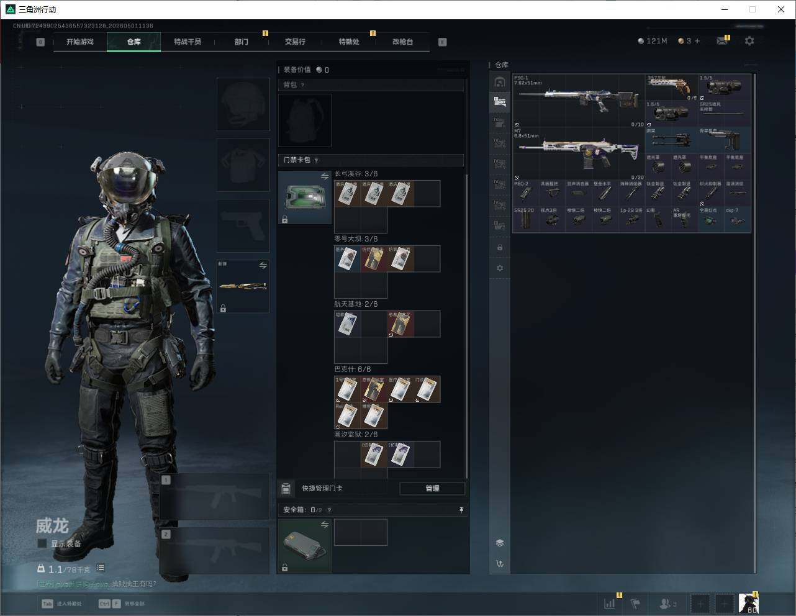The width and height of the screenshot is (796, 616).
Task: Click the empty body armor slot
Action: click(x=243, y=165)
